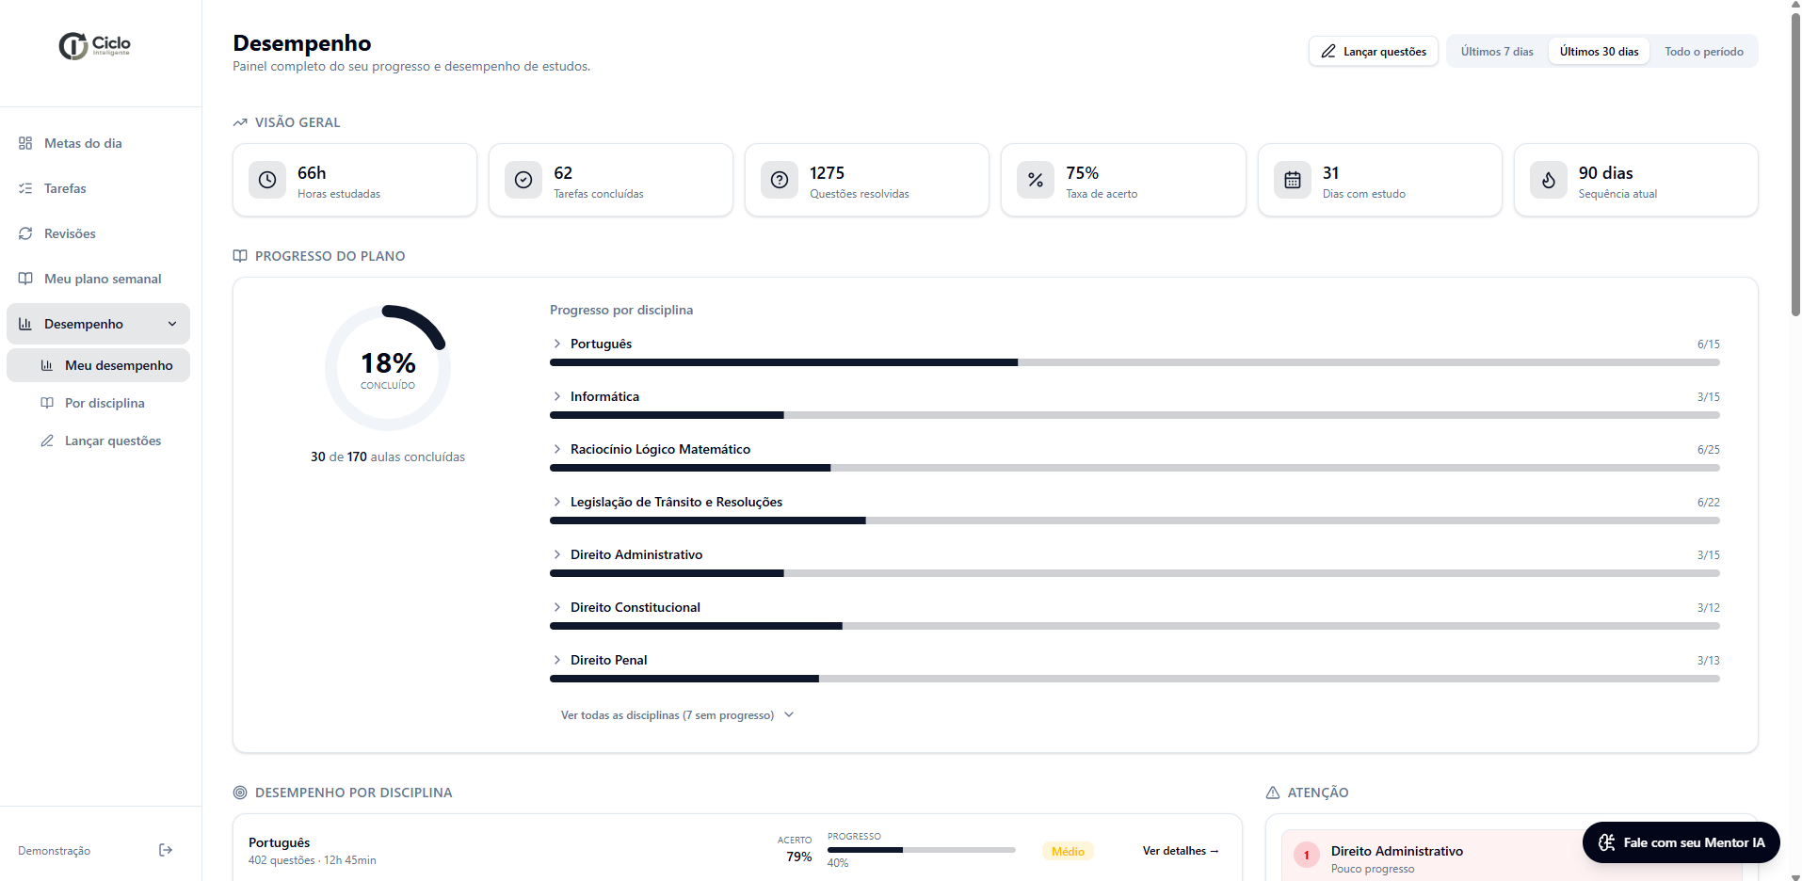Select the Todo o período filter

pos(1703,52)
